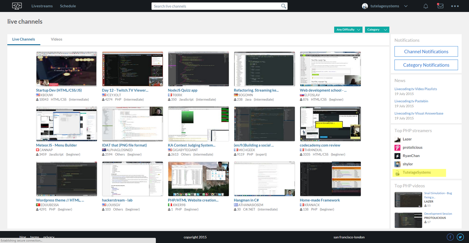Image resolution: width=469 pixels, height=243 pixels.
Task: Open the Any Difficulty dropdown
Action: 348,29
